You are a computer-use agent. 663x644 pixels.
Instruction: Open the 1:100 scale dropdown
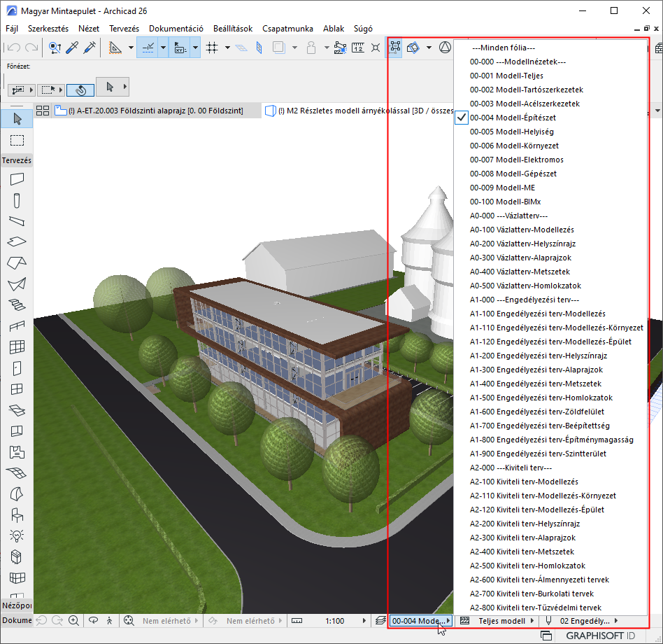[334, 621]
